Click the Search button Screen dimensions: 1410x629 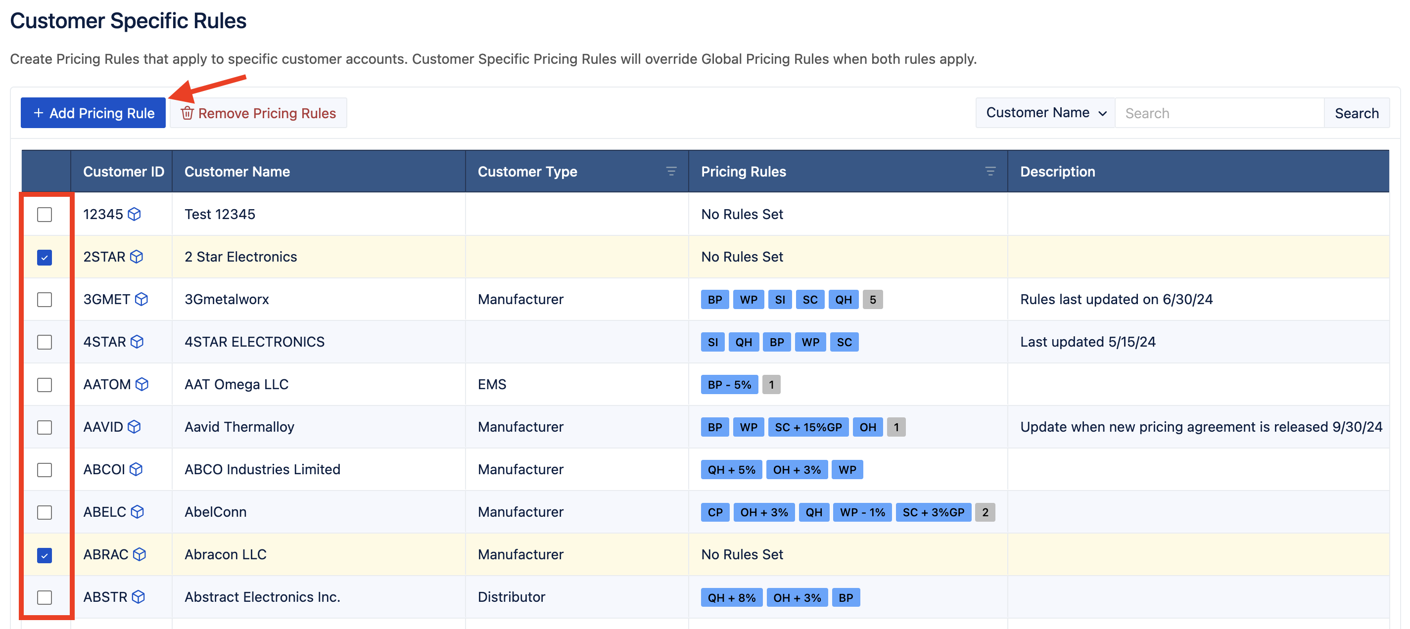(x=1357, y=113)
